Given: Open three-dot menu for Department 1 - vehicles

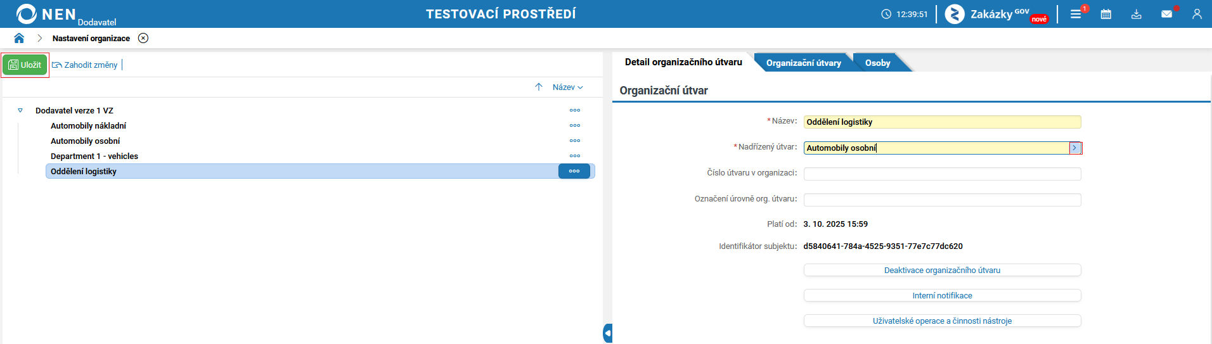Looking at the screenshot, I should tap(575, 156).
